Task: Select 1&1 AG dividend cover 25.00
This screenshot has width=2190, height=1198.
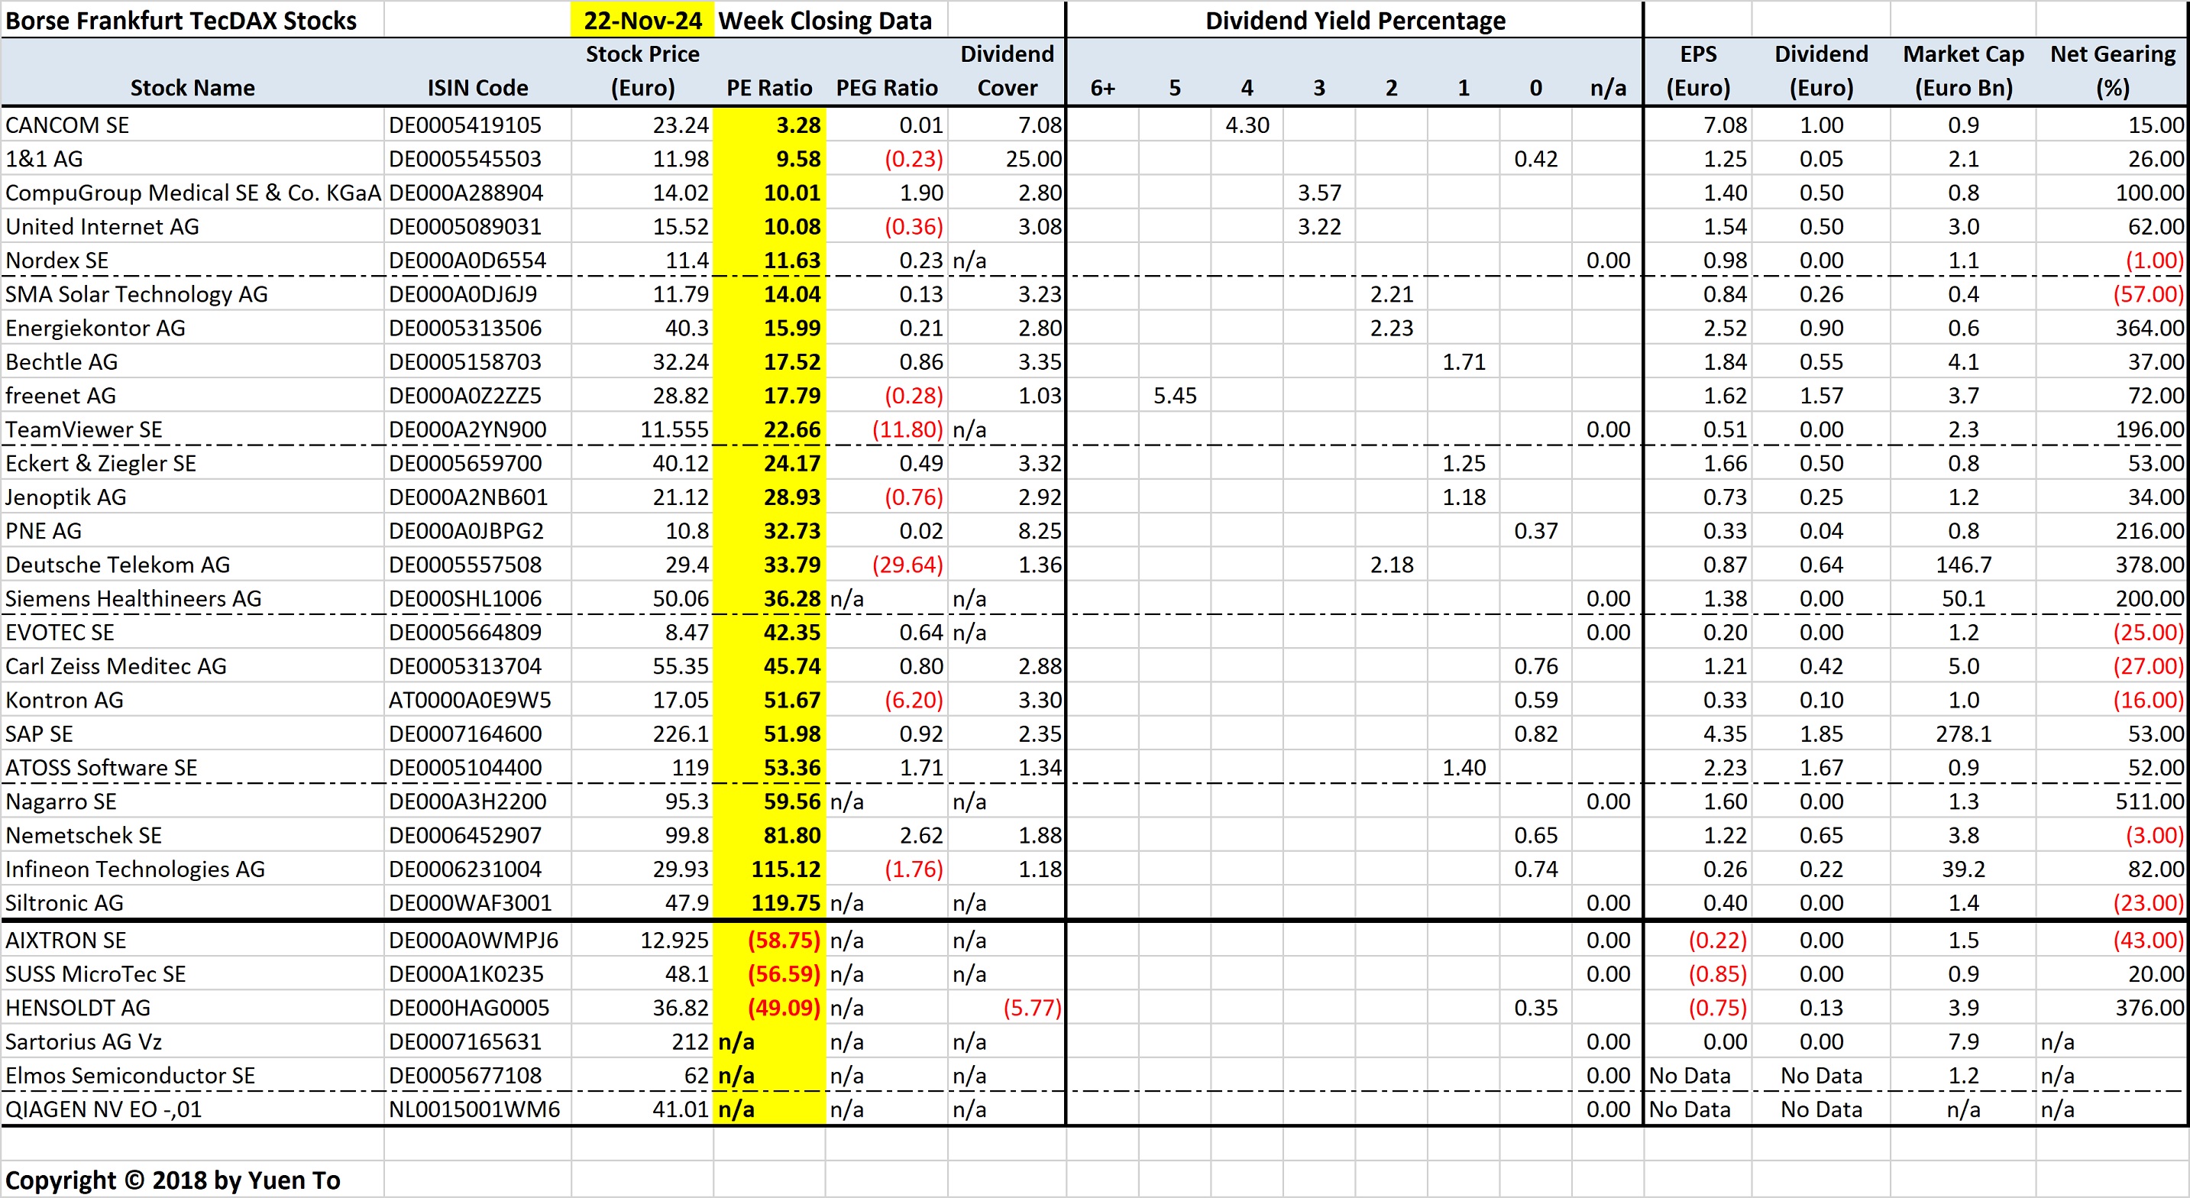Action: point(1034,159)
